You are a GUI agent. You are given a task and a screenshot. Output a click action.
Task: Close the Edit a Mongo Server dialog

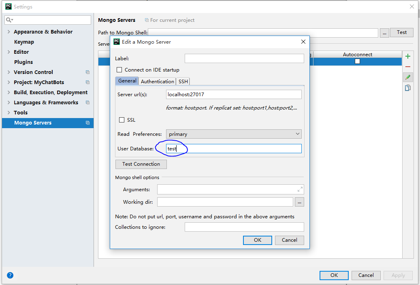click(303, 42)
